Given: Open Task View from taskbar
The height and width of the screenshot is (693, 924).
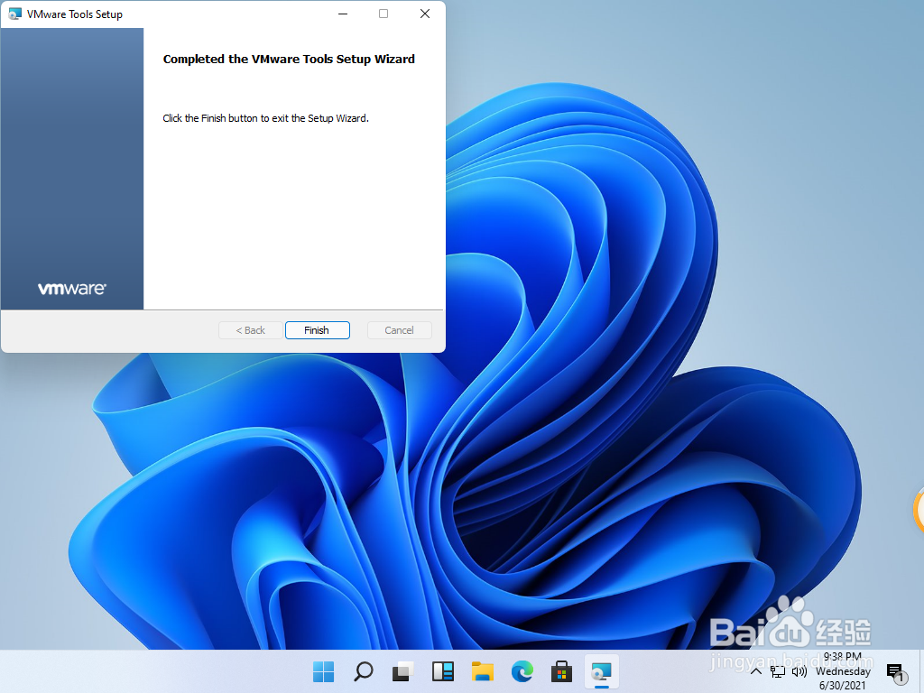Looking at the screenshot, I should coord(403,671).
